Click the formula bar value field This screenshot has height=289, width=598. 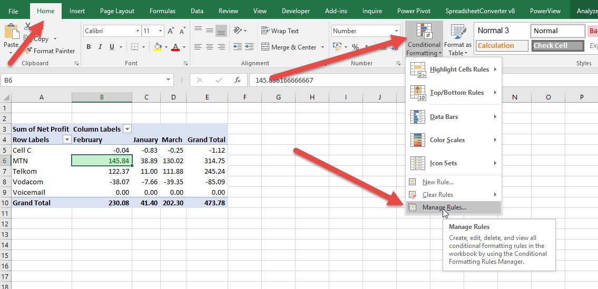click(328, 80)
